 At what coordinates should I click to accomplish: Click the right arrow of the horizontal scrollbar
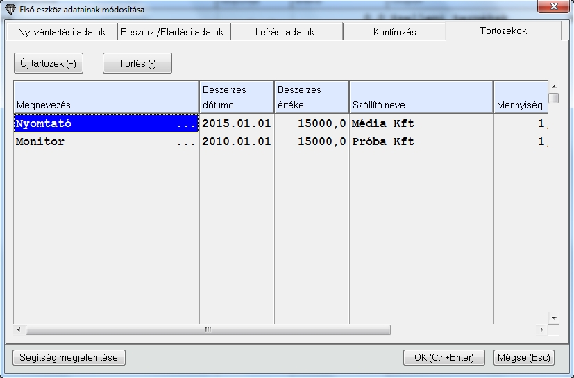click(x=541, y=330)
